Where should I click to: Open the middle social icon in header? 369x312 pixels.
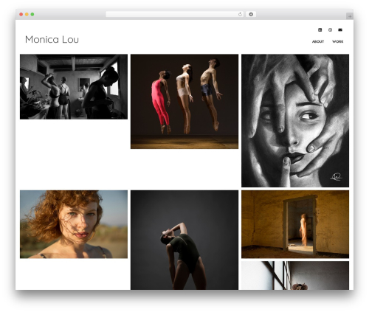pos(330,30)
